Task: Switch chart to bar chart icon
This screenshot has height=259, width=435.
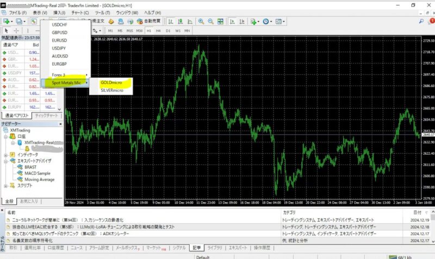Action: (171, 21)
